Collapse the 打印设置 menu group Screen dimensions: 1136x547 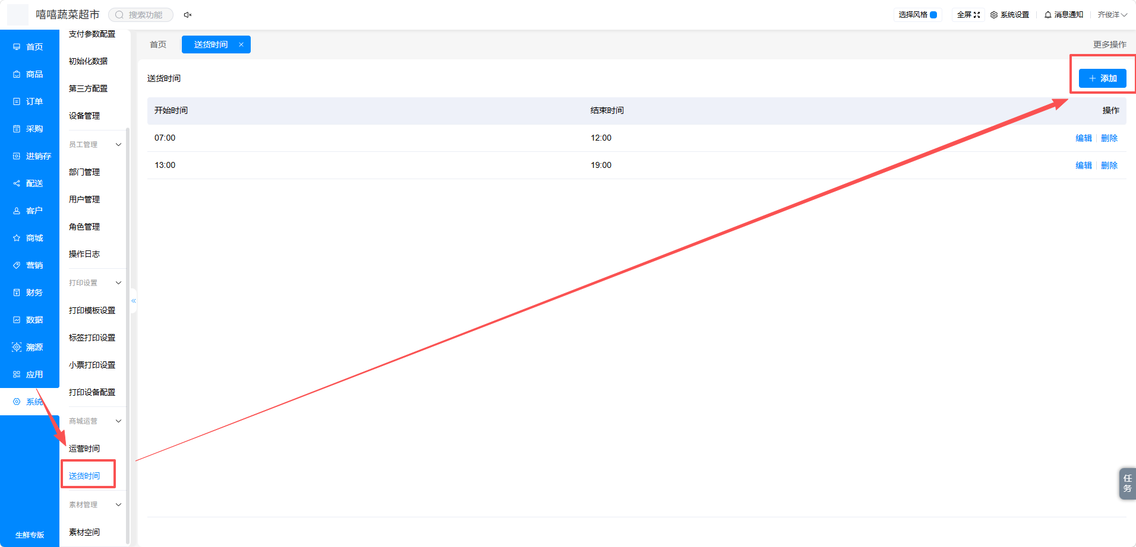118,283
